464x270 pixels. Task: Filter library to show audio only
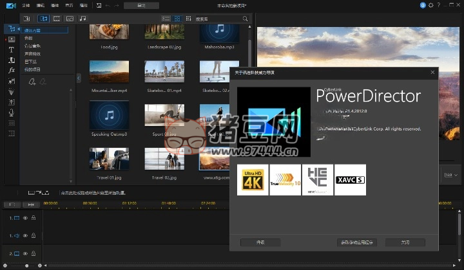82,19
